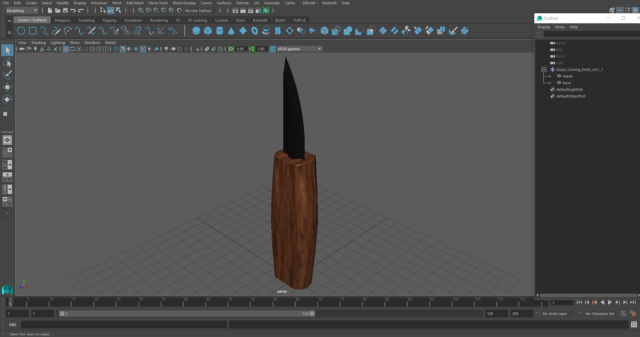
Task: Open the Modeling menu set dropdown
Action: [22, 11]
